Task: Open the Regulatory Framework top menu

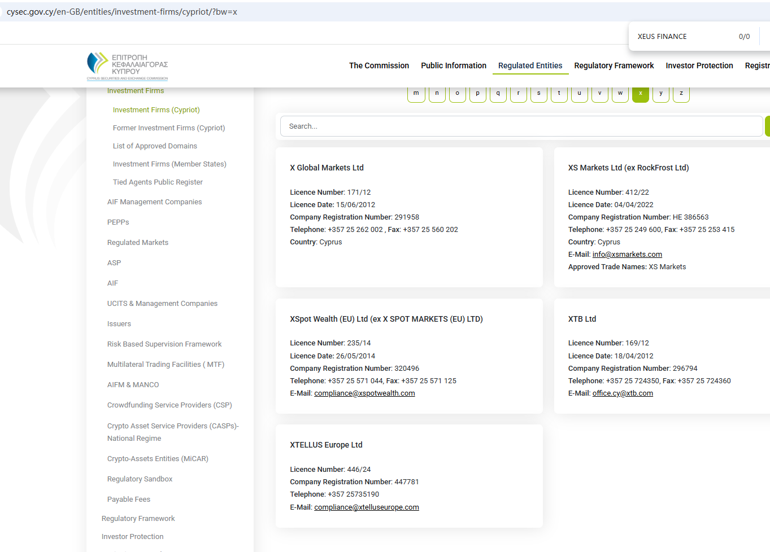Action: click(x=614, y=65)
